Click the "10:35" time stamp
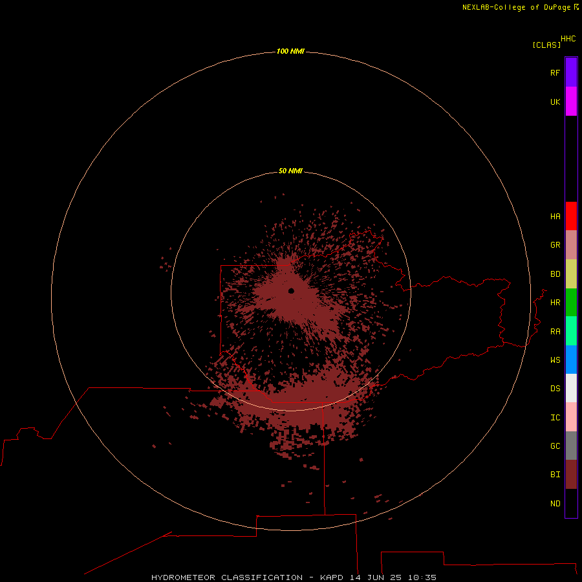Viewport: 582px width, 582px height. click(422, 577)
